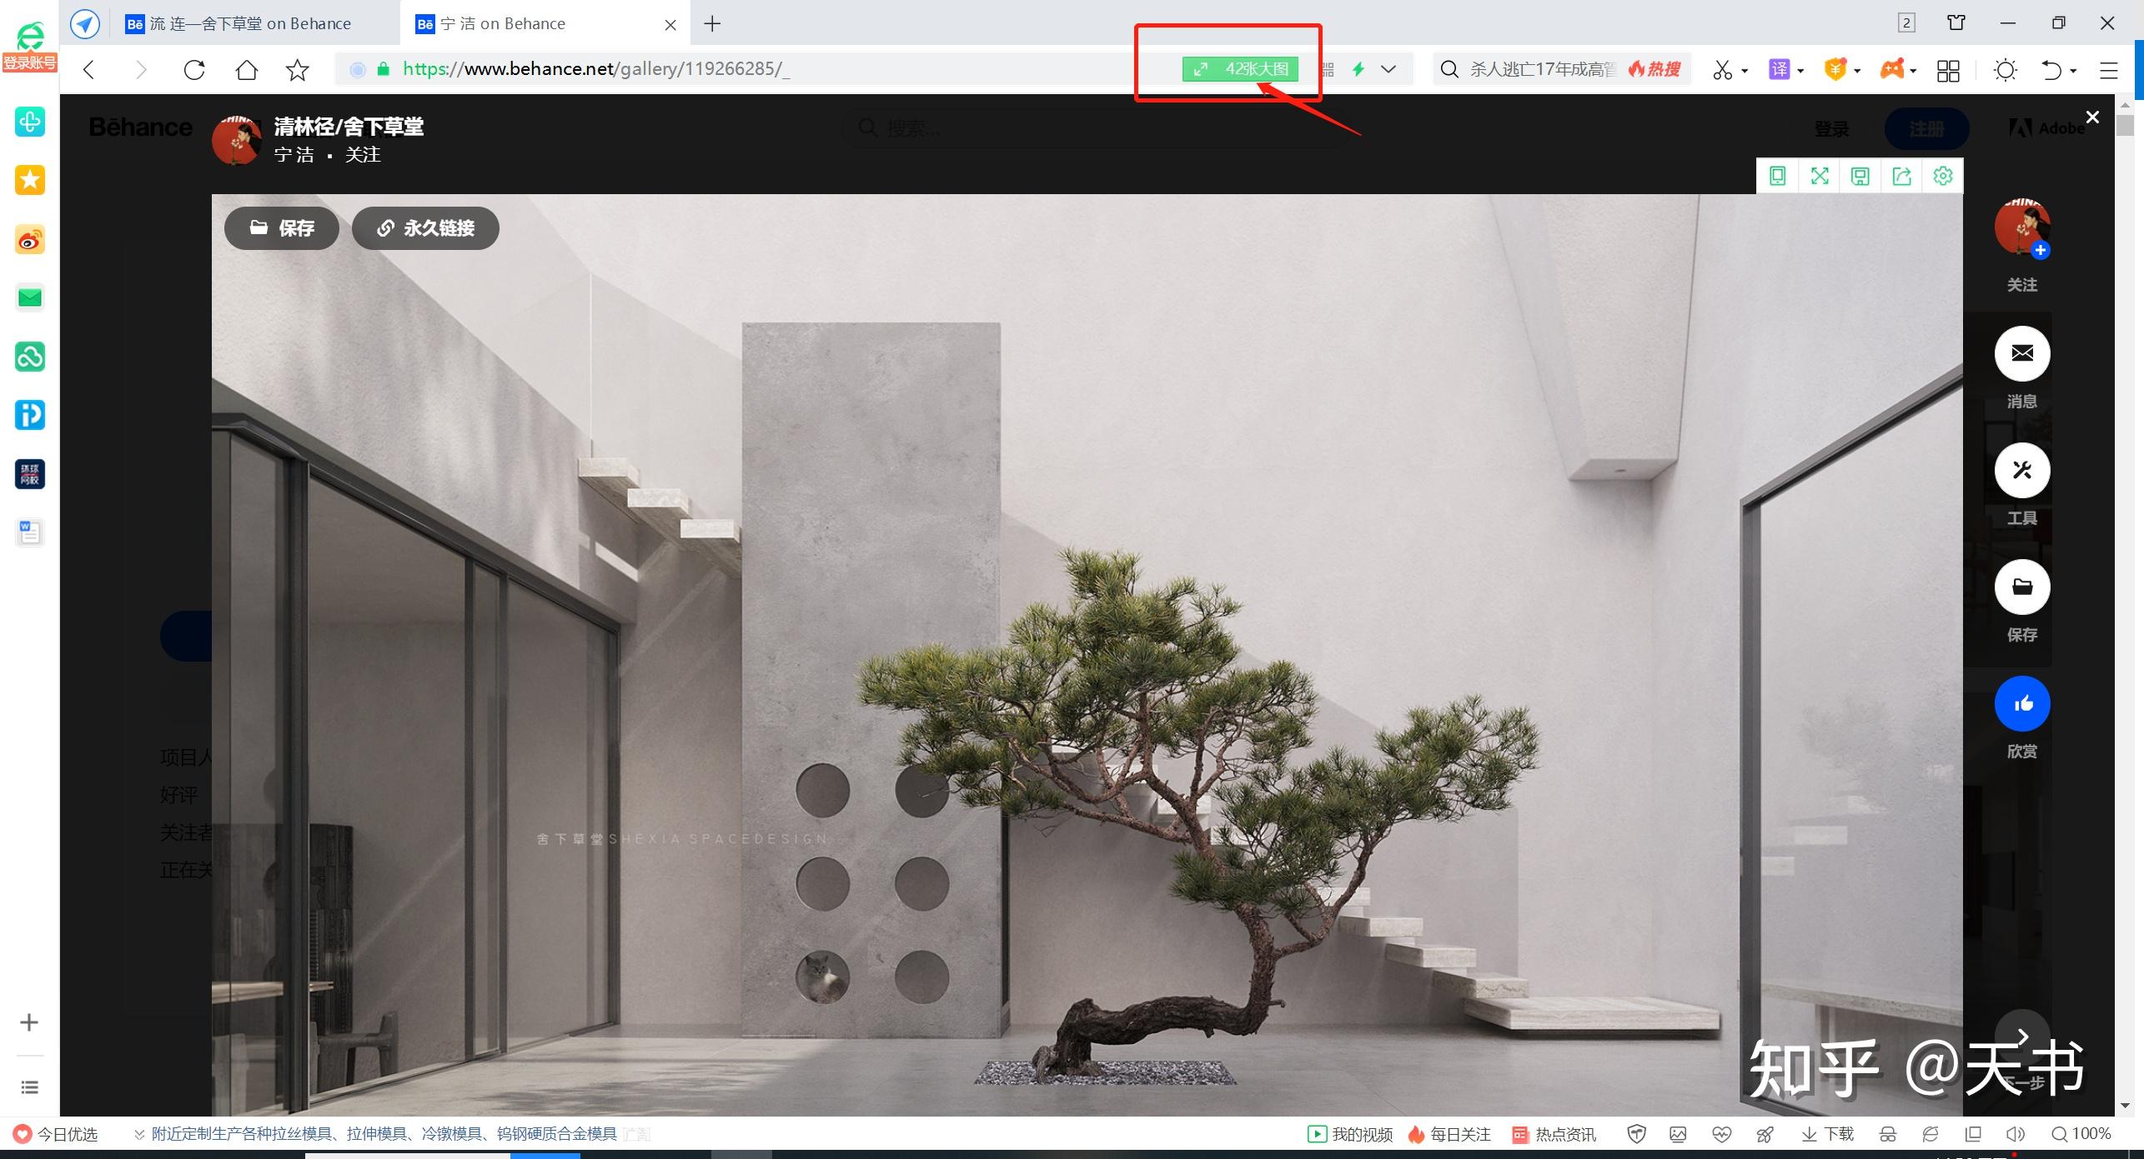Click the first phone icon in image toolbar
The image size is (2144, 1159).
pyautogui.click(x=1778, y=176)
